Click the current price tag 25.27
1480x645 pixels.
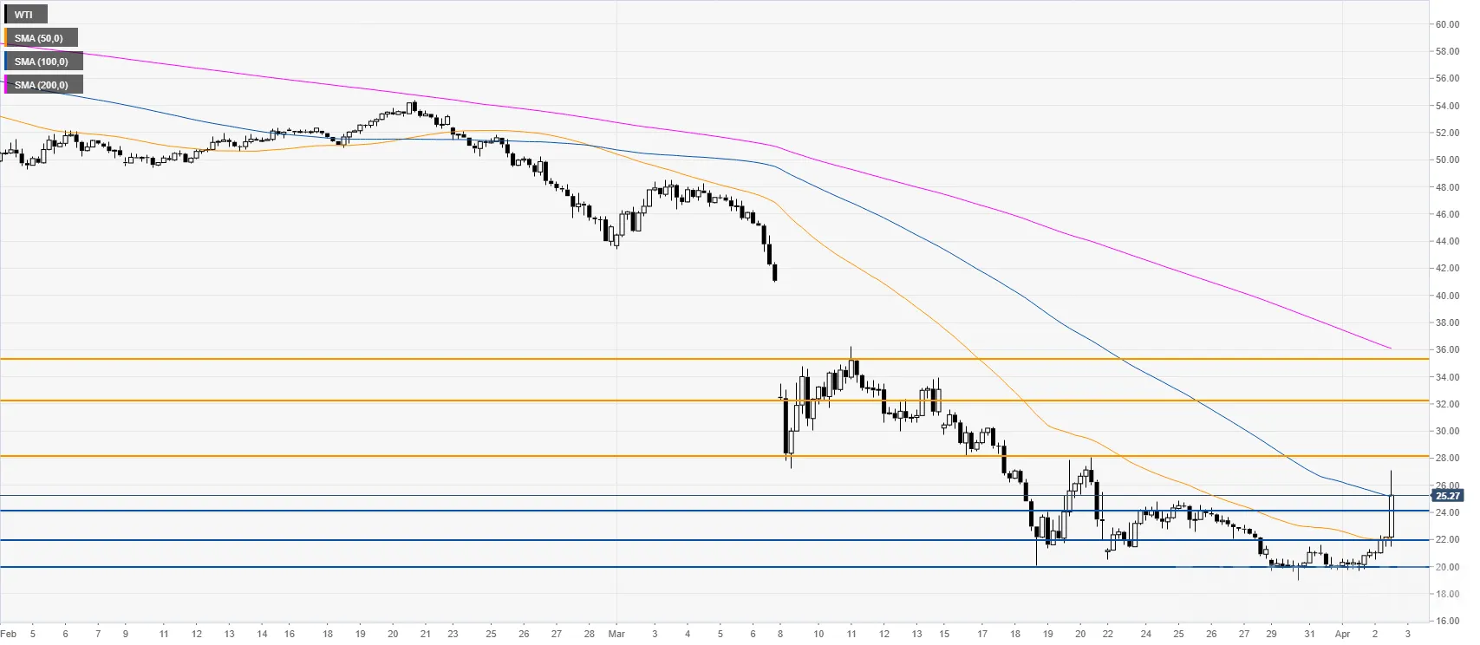tap(1447, 496)
